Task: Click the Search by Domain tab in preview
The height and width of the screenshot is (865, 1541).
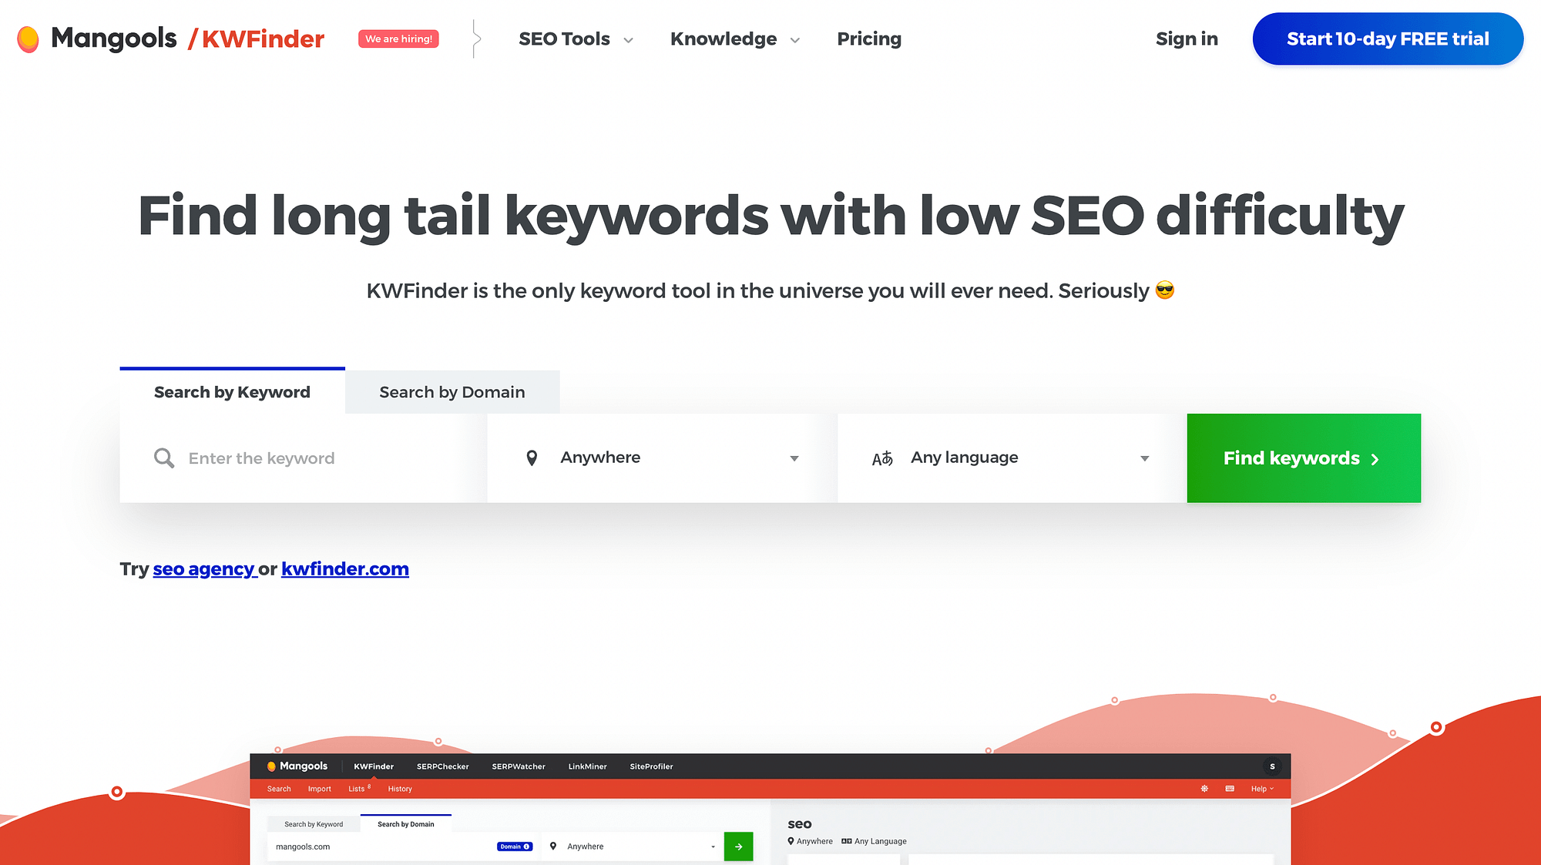Action: pyautogui.click(x=405, y=823)
